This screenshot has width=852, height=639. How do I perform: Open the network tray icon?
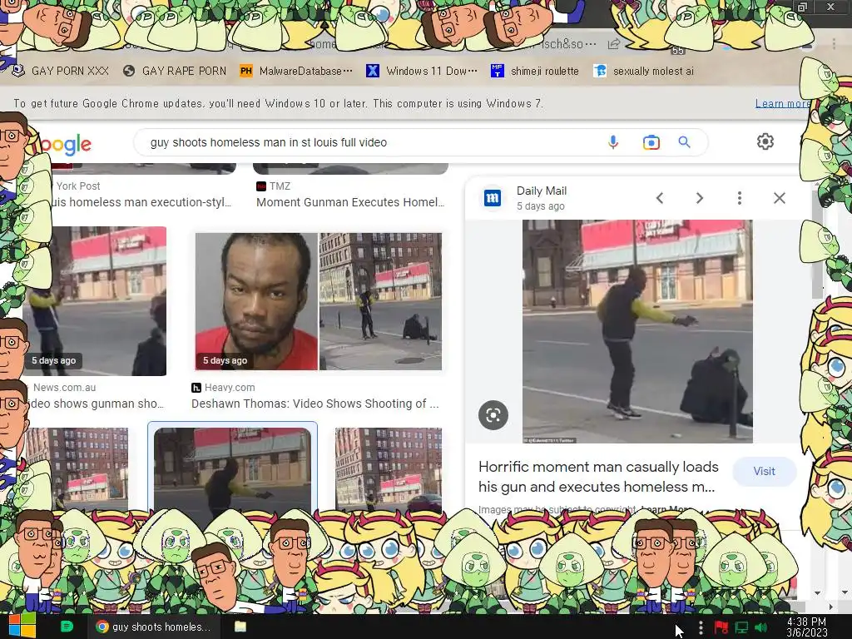coord(741,627)
